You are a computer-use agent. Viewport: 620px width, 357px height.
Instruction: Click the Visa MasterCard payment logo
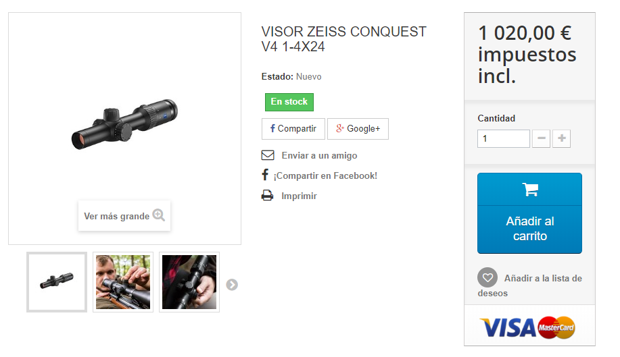point(527,327)
